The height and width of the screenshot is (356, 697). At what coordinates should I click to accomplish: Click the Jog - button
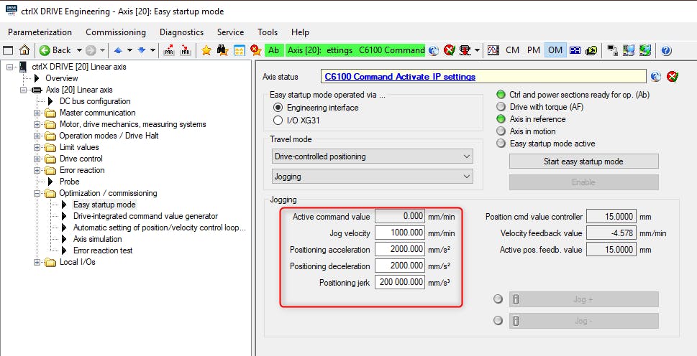(583, 321)
